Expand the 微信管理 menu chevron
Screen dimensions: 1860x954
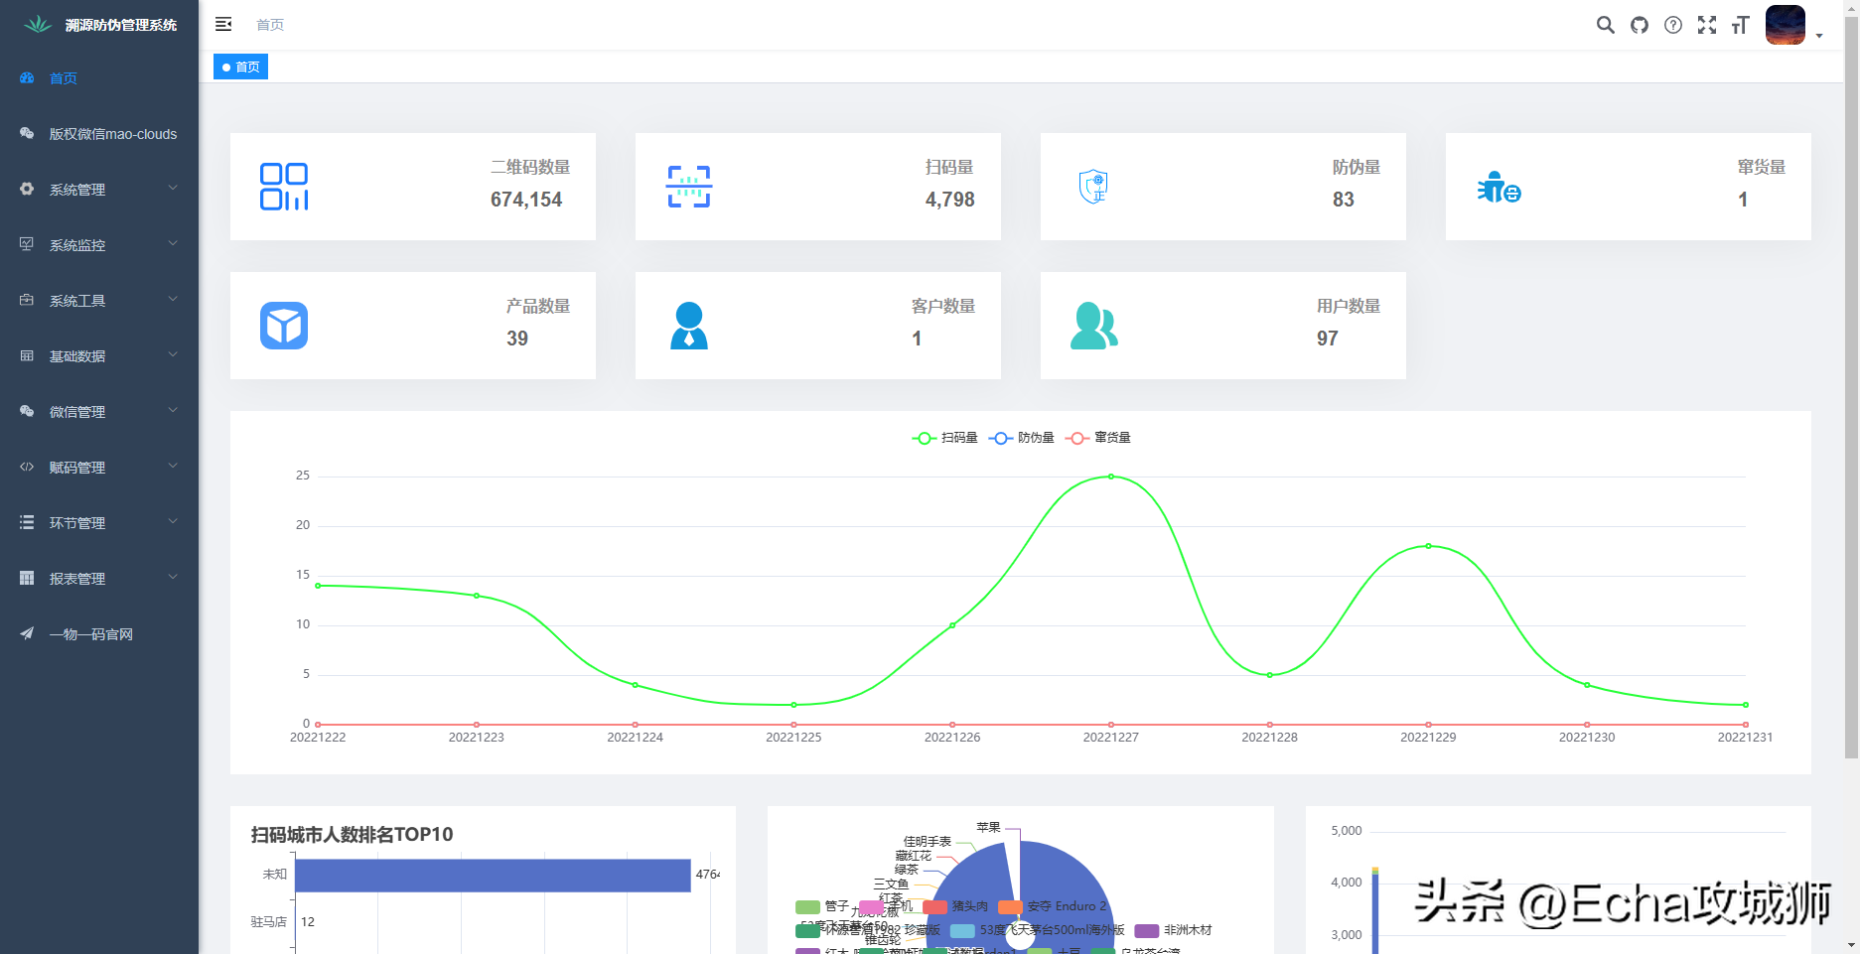tap(173, 410)
